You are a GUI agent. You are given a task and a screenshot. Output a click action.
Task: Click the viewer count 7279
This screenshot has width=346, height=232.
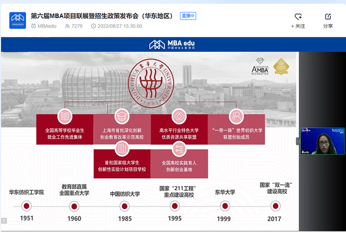(x=77, y=26)
